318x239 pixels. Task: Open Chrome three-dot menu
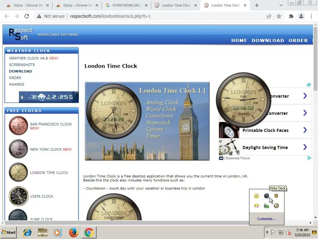point(311,16)
